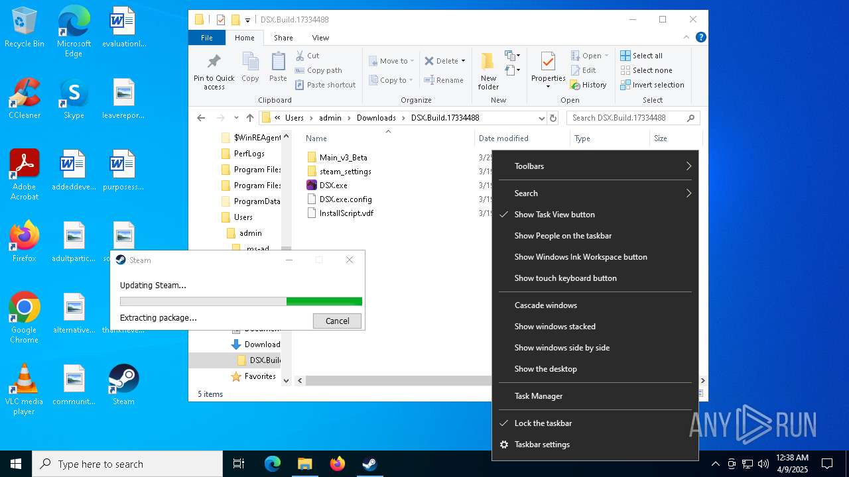The width and height of the screenshot is (849, 477).
Task: Expand address bar history dropdown
Action: [542, 118]
